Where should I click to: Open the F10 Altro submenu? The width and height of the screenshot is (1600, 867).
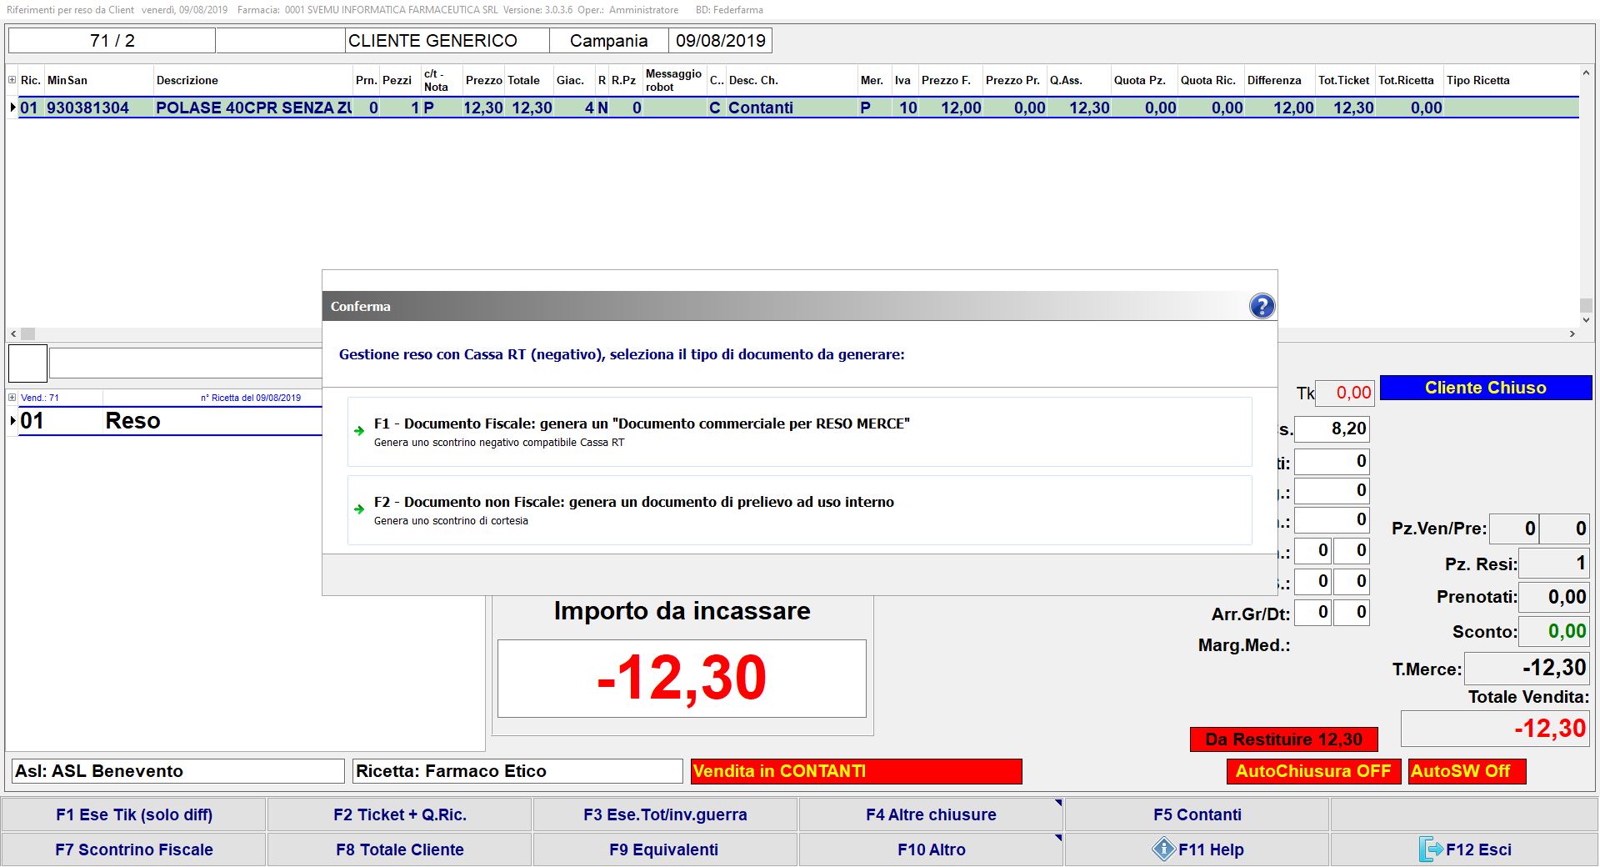click(931, 849)
